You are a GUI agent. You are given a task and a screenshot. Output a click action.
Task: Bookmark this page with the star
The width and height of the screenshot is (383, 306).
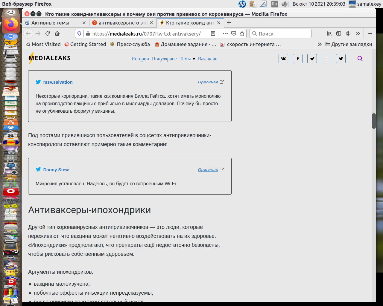242,33
